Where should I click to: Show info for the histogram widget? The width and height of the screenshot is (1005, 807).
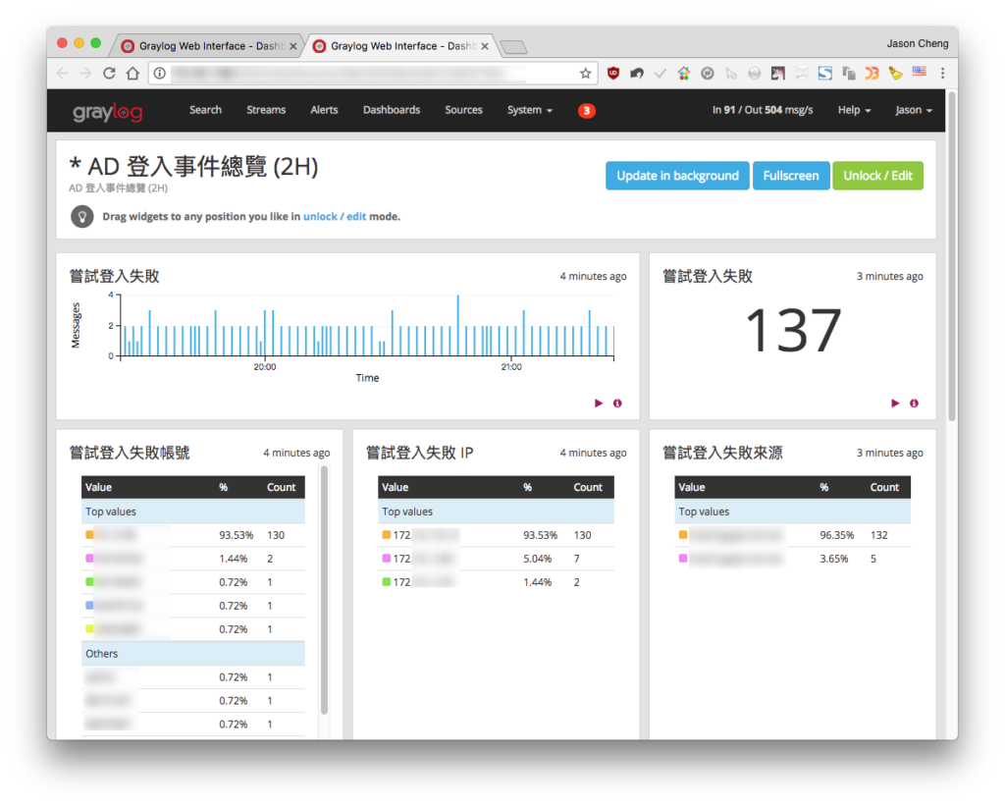click(x=617, y=403)
